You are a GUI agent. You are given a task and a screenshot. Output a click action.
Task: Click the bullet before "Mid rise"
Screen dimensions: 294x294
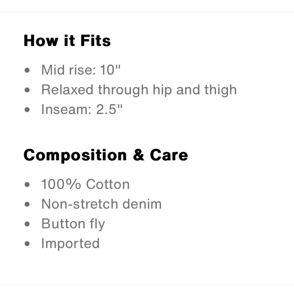click(28, 71)
